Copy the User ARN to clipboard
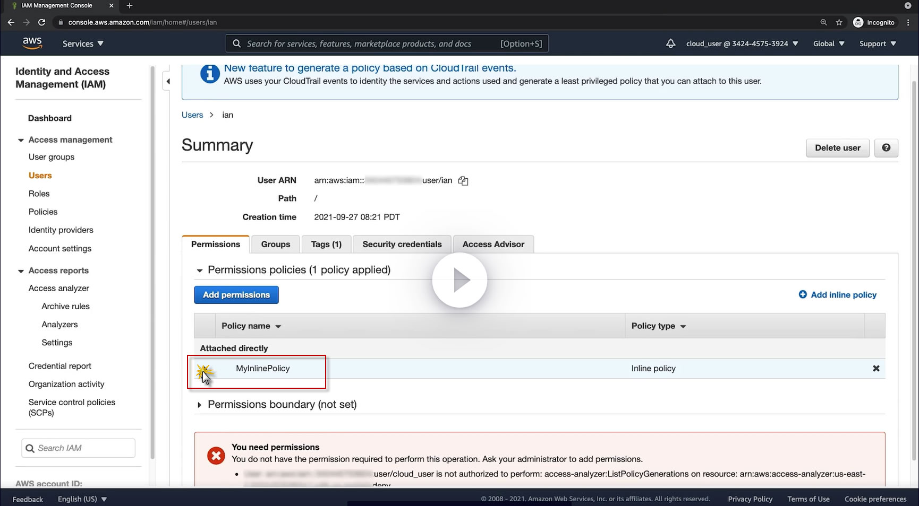This screenshot has width=919, height=506. tap(463, 181)
